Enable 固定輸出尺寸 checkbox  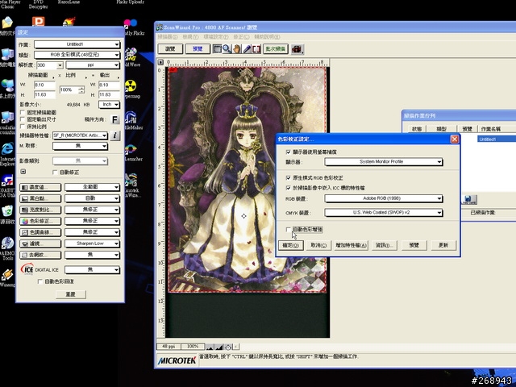[23, 119]
